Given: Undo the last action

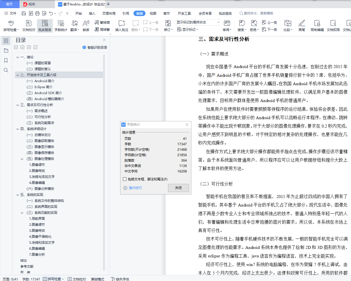Looking at the screenshot, I should click(x=51, y=13).
